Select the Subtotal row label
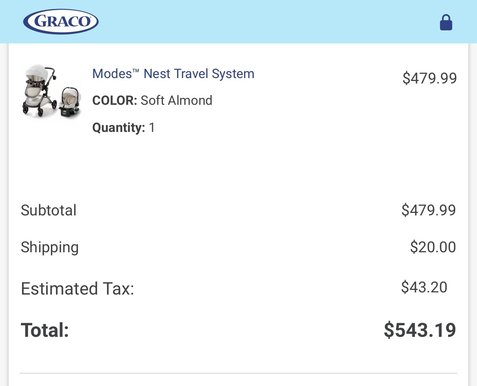The height and width of the screenshot is (386, 477). pos(48,210)
